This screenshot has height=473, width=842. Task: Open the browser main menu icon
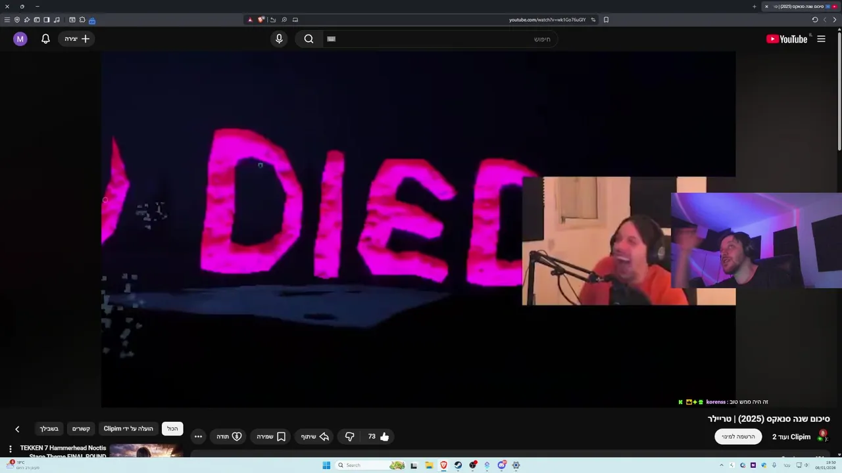(7, 20)
